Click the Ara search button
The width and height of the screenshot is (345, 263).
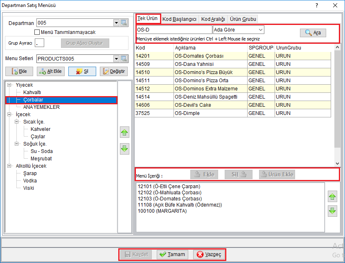[313, 33]
